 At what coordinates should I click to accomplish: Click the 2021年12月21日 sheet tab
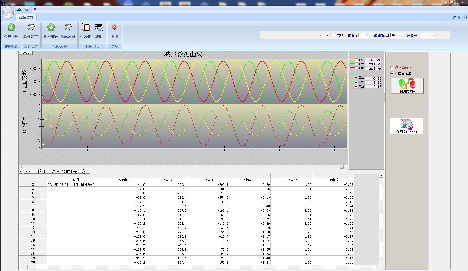pyautogui.click(x=59, y=172)
